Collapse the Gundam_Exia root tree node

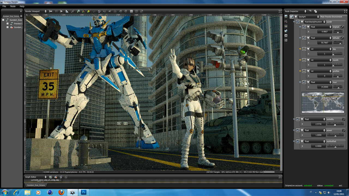[x=3, y=20]
